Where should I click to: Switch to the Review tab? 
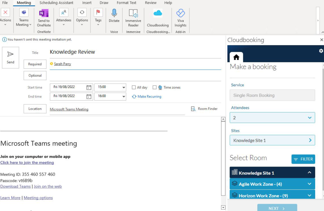click(151, 3)
